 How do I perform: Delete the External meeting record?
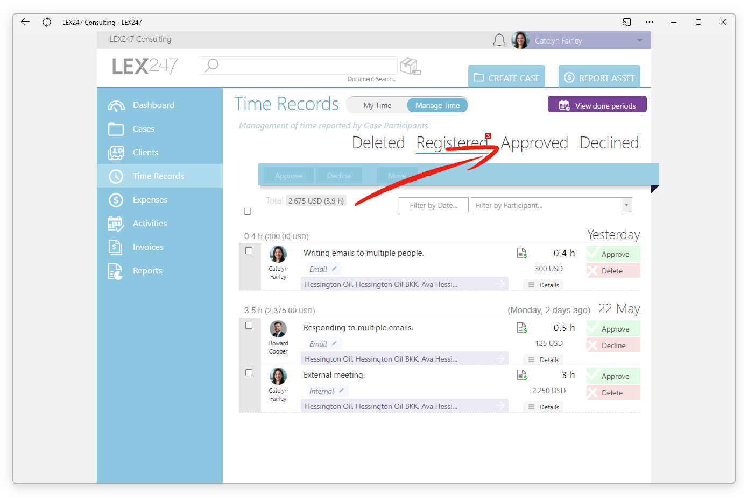(613, 392)
